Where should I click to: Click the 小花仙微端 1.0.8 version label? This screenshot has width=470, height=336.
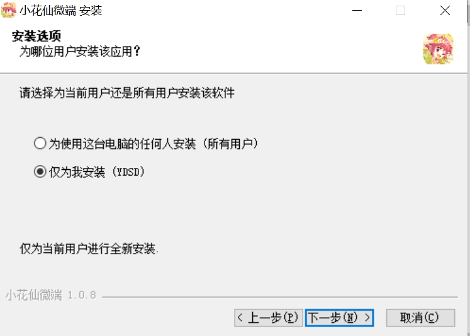point(51,295)
